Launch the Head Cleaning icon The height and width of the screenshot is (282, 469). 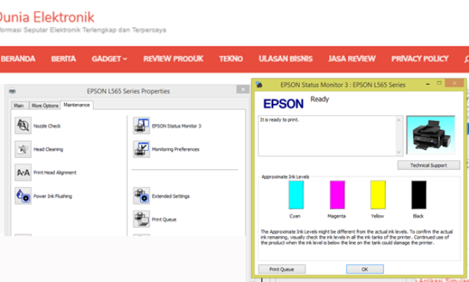coord(23,149)
